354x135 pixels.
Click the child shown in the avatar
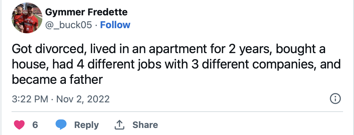(x=19, y=18)
